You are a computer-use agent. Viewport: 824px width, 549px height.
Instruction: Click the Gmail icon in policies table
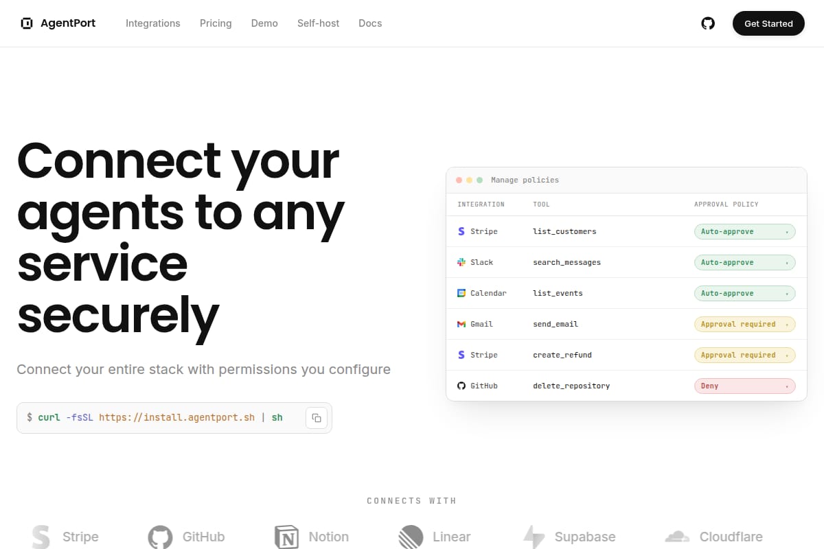461,324
